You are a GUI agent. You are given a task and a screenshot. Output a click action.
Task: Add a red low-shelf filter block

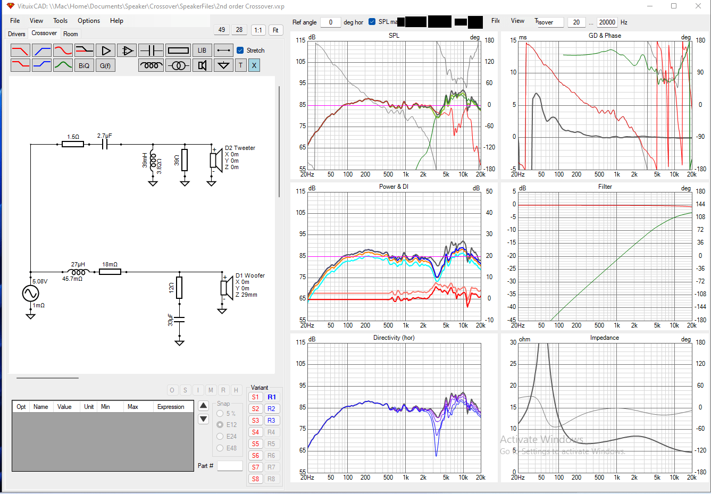point(20,65)
